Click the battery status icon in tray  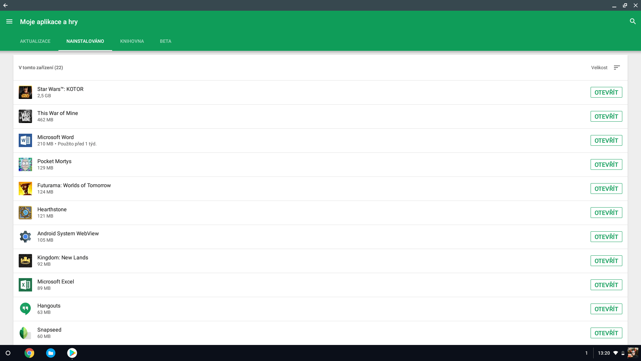point(623,353)
